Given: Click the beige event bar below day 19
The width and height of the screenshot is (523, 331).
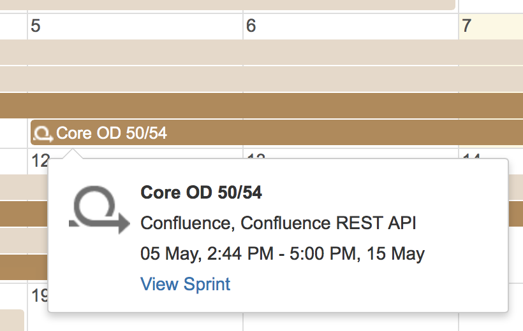Looking at the screenshot, I should tap(11, 320).
